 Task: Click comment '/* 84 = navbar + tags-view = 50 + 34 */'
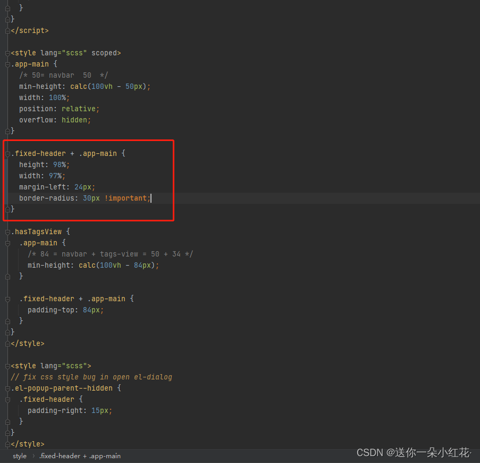click(x=110, y=254)
